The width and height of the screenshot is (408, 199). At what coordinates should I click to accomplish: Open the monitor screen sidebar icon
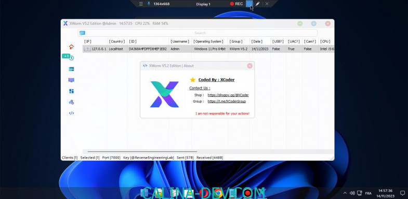pos(71,80)
